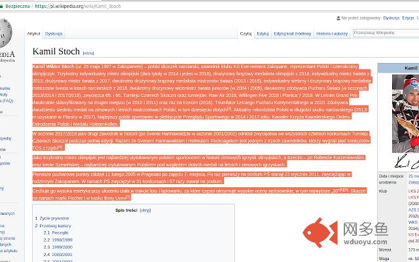Open the user Dyskusja link at top right
Viewport: 419px width, 262px height.
[392, 18]
